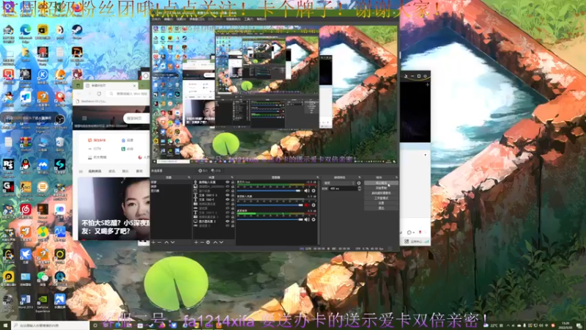Viewport: 586px width, 330px height.
Task: Open CS:GO desktop shortcut
Action: [26, 189]
